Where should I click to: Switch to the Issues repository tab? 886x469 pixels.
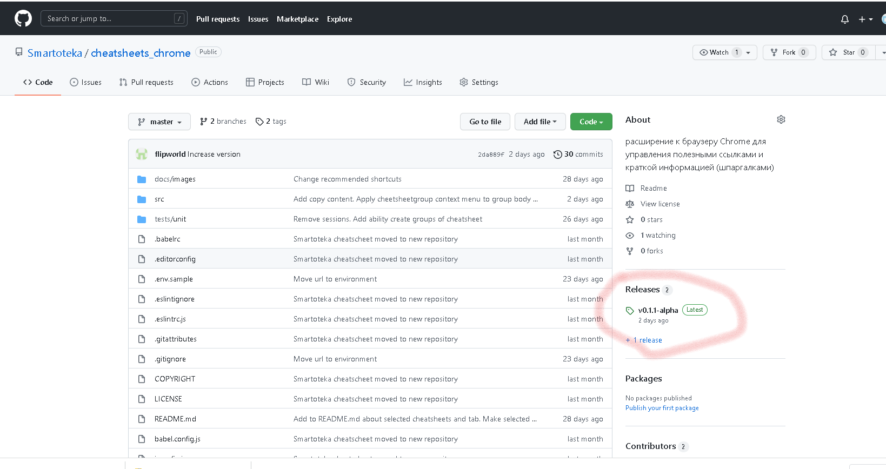85,82
